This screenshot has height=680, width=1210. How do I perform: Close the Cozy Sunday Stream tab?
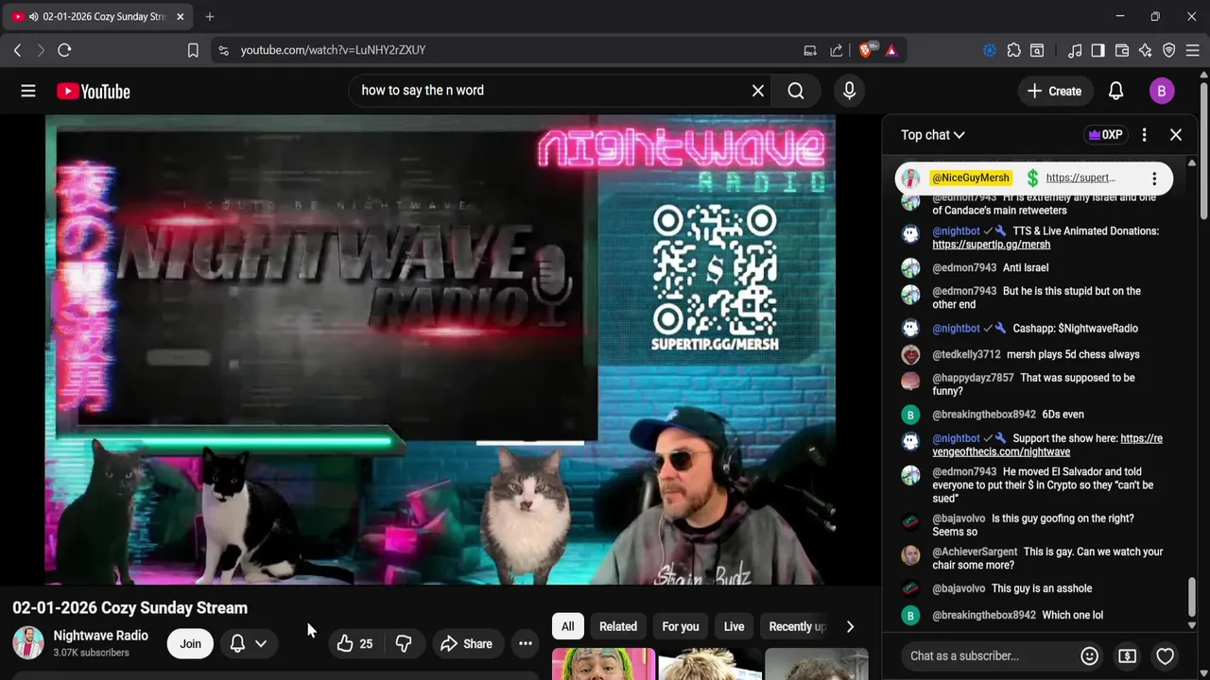[x=180, y=16]
